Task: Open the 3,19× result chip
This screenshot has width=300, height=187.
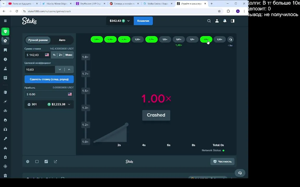Action: (206, 39)
